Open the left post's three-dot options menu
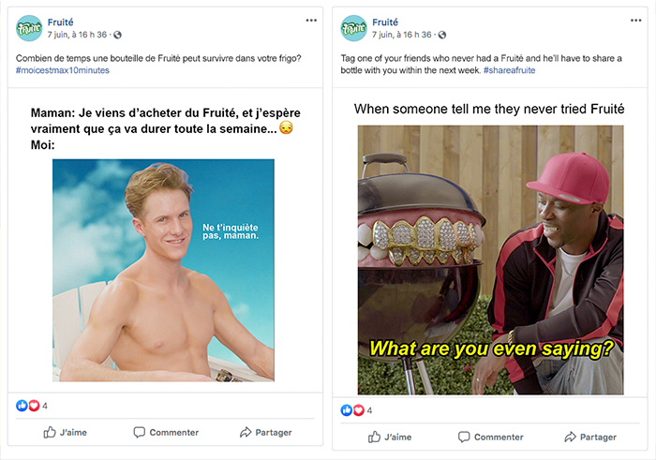Screen dimensions: 656x460 pos(311,20)
